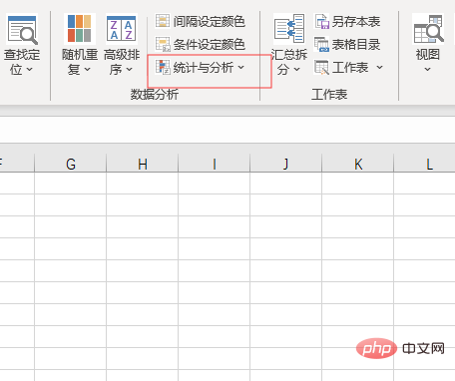This screenshot has width=455, height=381.
Task: Select column H header
Action: (143, 164)
